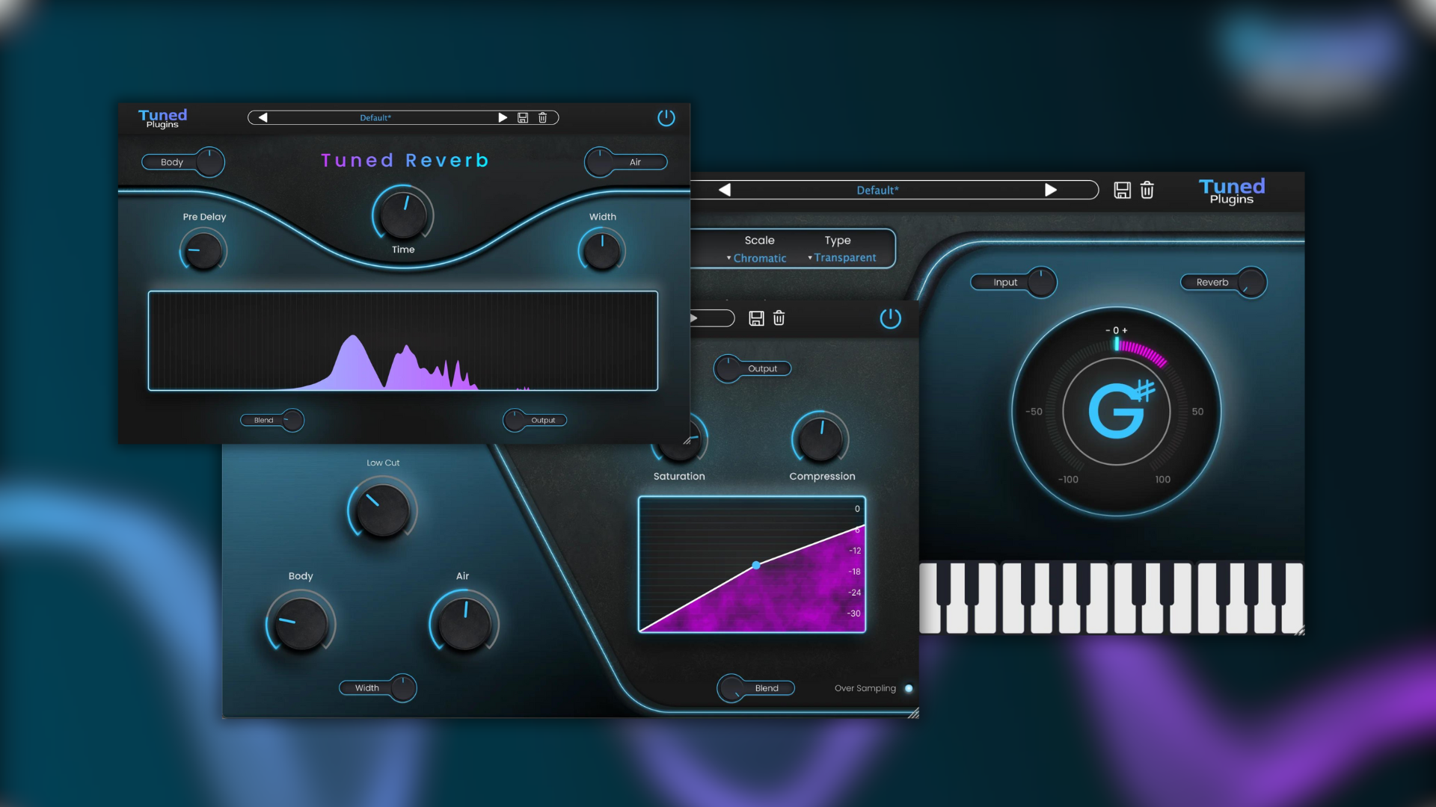Click the previous preset arrow in the tuner

[x=723, y=190]
